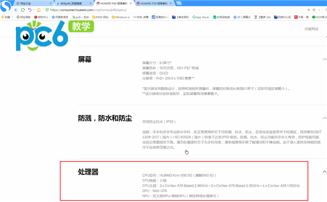The height and width of the screenshot is (202, 327).
Task: Close the HUAWEI P30 tab
Action: tap(171, 3)
